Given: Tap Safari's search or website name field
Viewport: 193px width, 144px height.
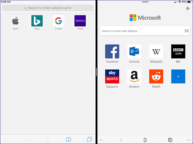Looking at the screenshot, I should click(x=48, y=8).
